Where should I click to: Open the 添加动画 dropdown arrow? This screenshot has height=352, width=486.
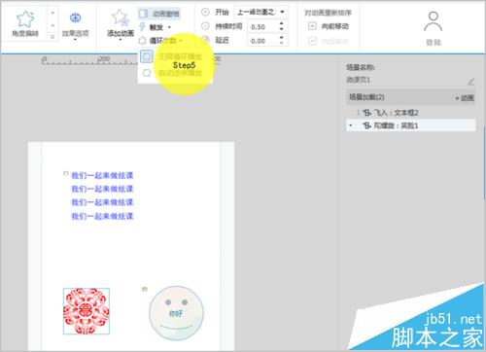[x=121, y=39]
